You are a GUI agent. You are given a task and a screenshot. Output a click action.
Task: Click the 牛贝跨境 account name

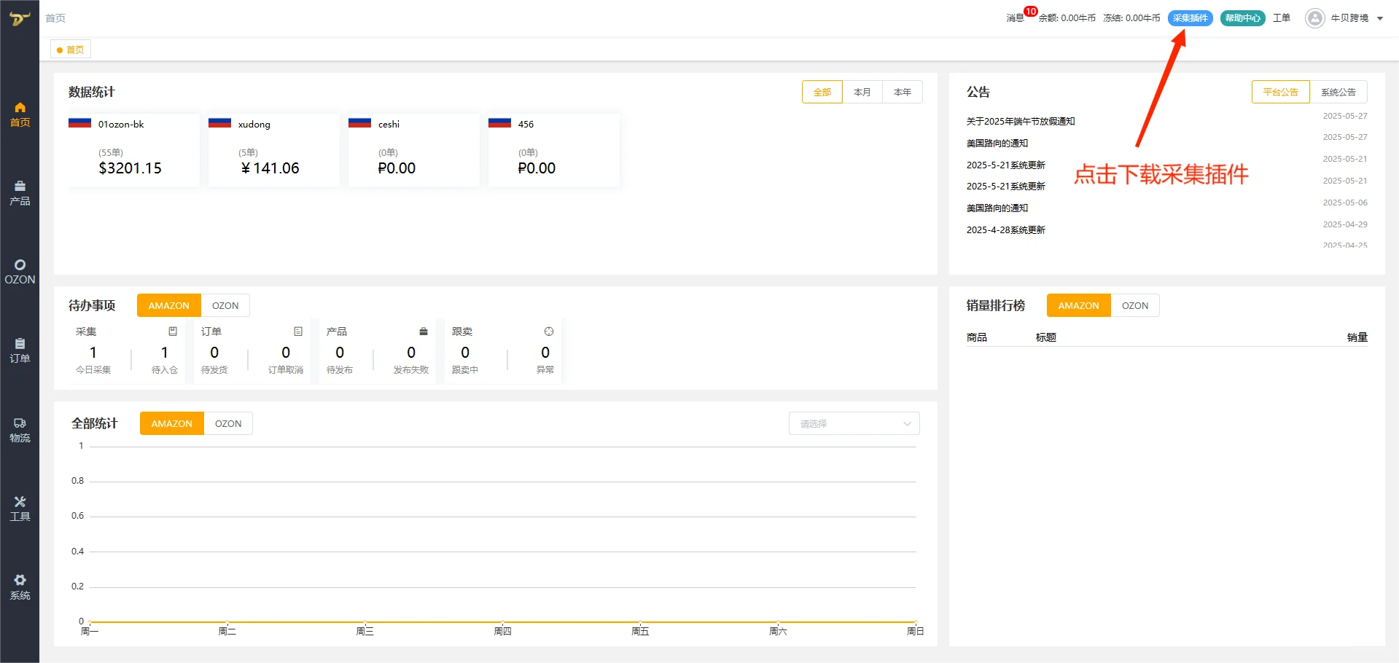[x=1349, y=18]
